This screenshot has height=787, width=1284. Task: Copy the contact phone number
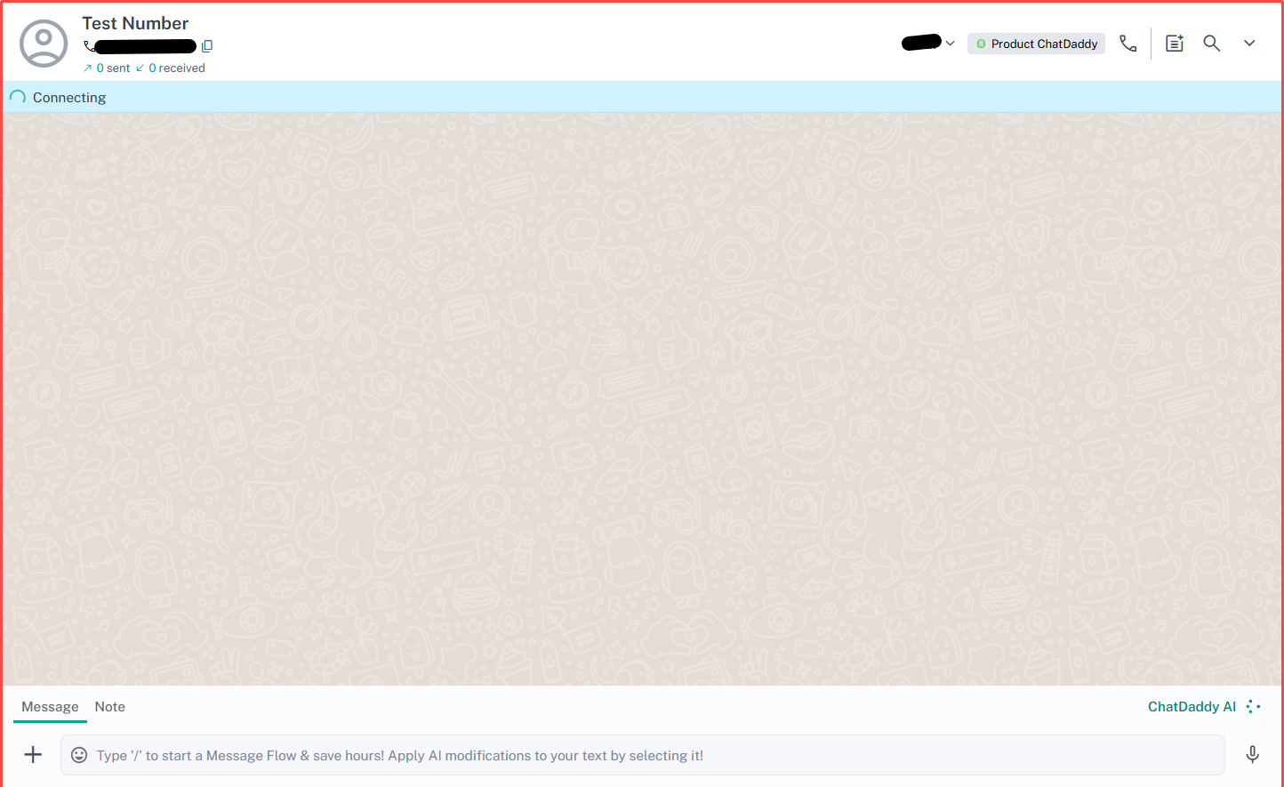pos(207,46)
